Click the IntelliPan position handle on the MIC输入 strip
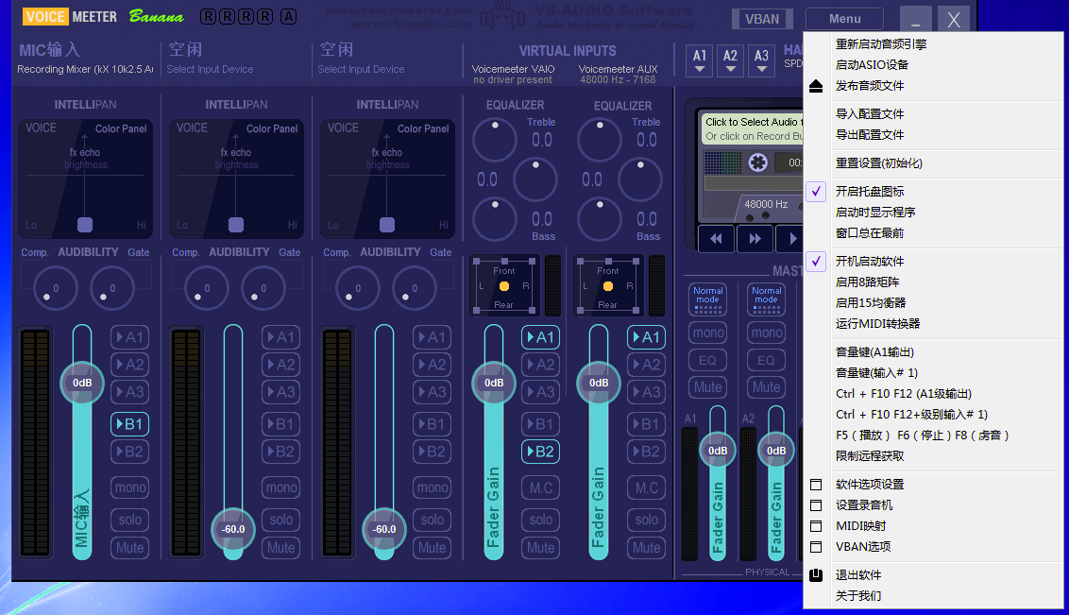The height and width of the screenshot is (615, 1069). click(85, 224)
